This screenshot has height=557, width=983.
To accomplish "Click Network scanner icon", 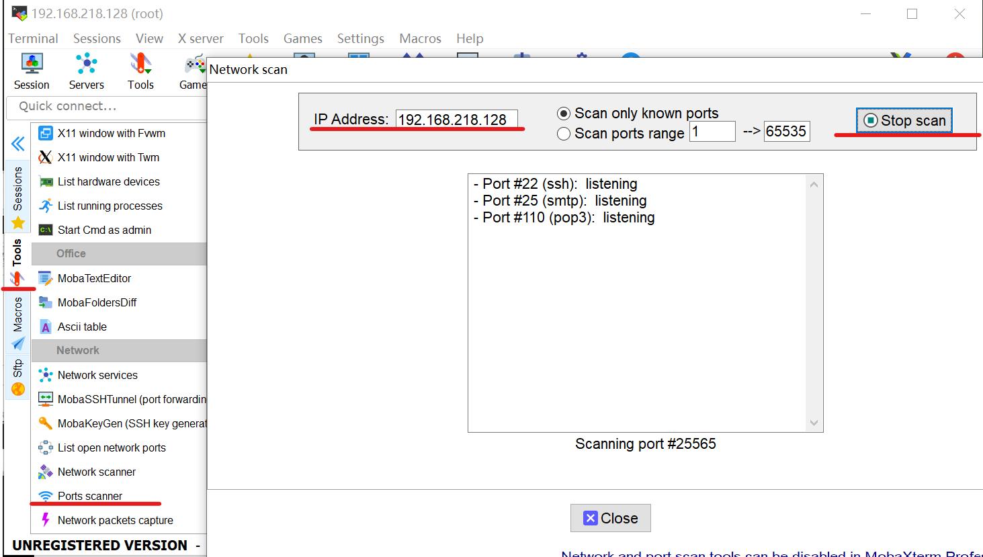I will (x=45, y=472).
